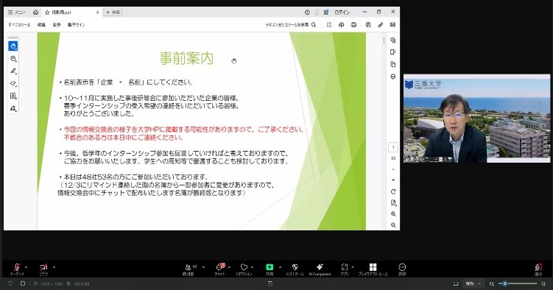Image resolution: width=553 pixels, height=290 pixels.
Task: Open the Bookmarks panel on right rail
Action: click(x=393, y=52)
